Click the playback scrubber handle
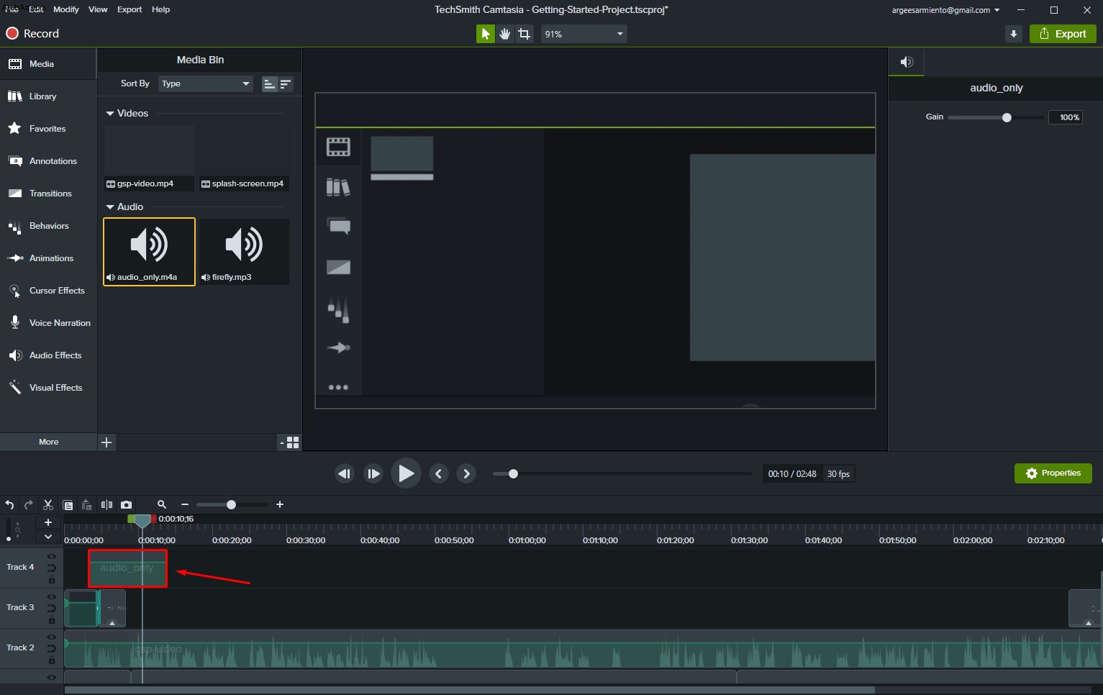The width and height of the screenshot is (1103, 695). 513,474
